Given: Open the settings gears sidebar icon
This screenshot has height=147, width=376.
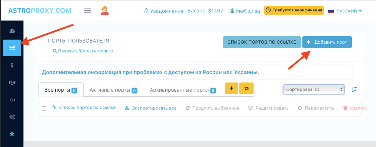Looking at the screenshot, I should (x=12, y=117).
